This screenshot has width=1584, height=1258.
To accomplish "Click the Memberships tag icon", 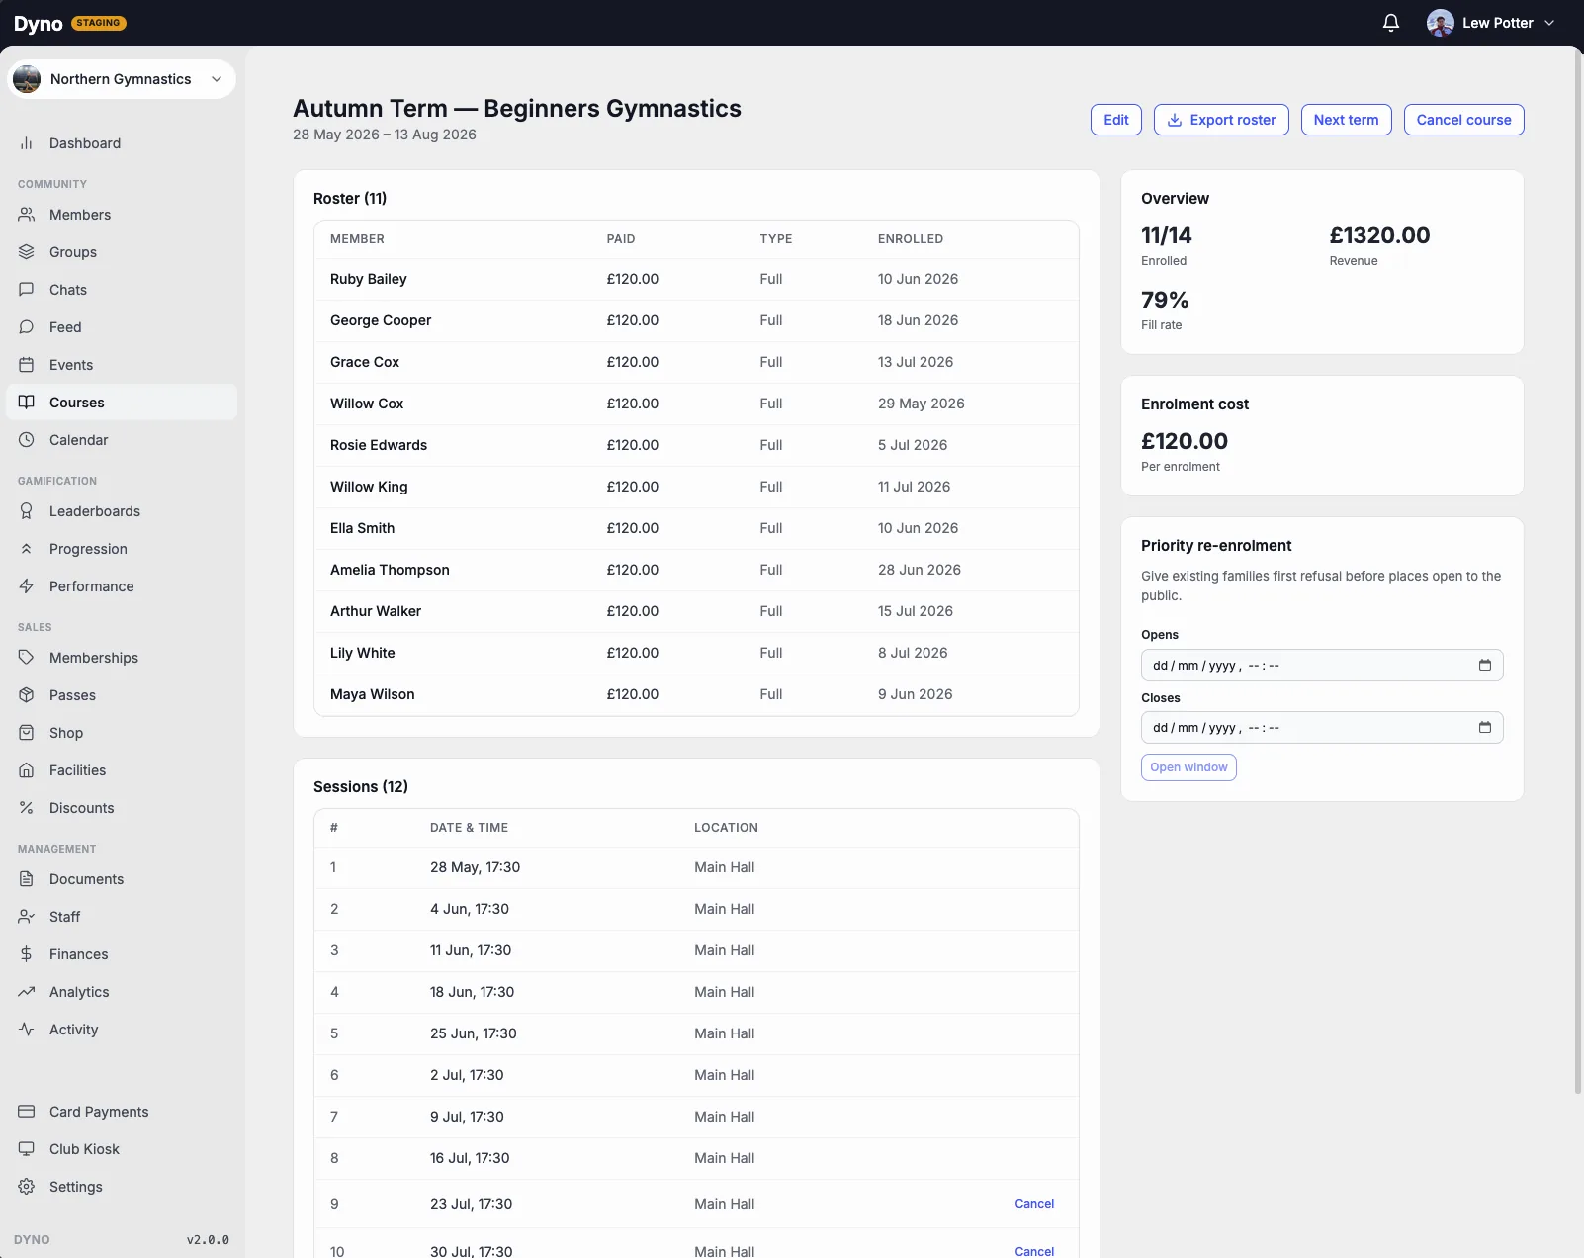I will tap(27, 658).
